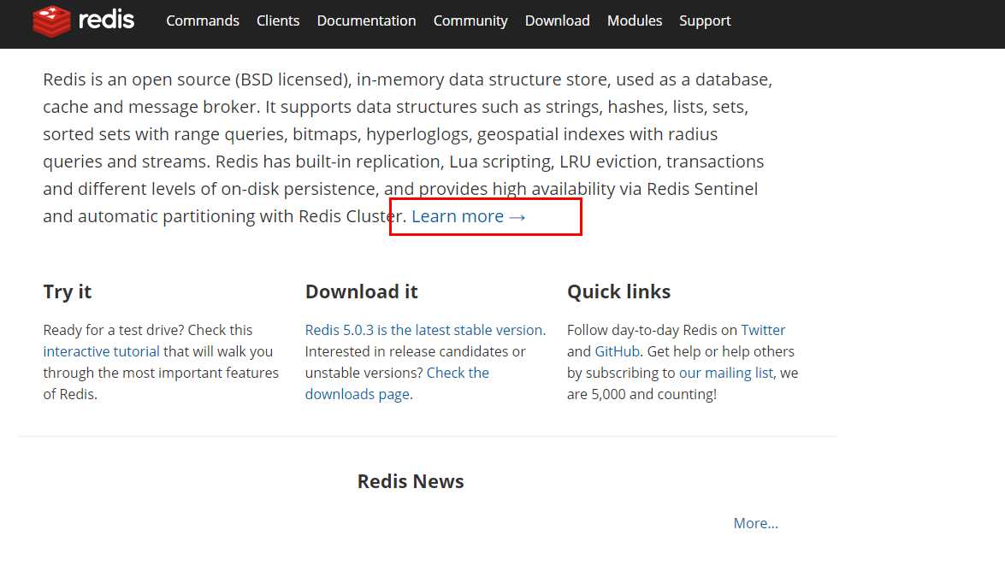Screen dimensions: 1005x565
Task: Click the Redis News heading
Action: click(x=411, y=481)
